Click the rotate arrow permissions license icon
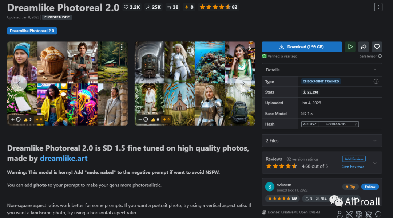Image resolution: width=393 pixels, height=218 pixels. point(378,214)
